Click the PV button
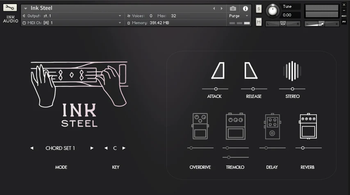350x195 pixels. (344, 22)
